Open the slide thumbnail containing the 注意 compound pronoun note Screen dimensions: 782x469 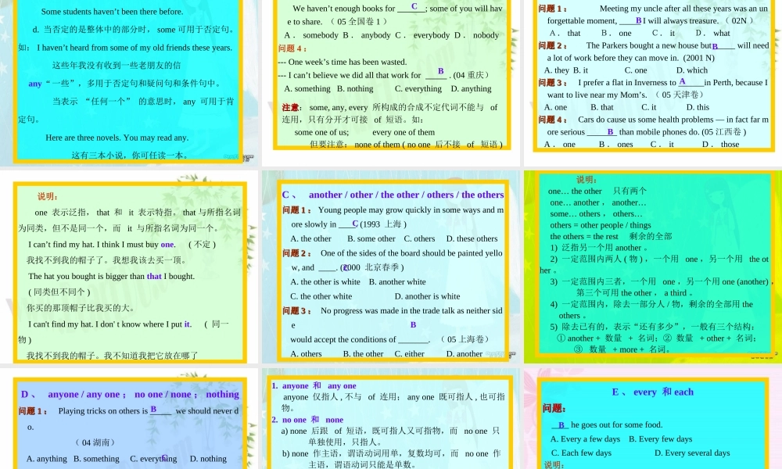tap(391, 82)
